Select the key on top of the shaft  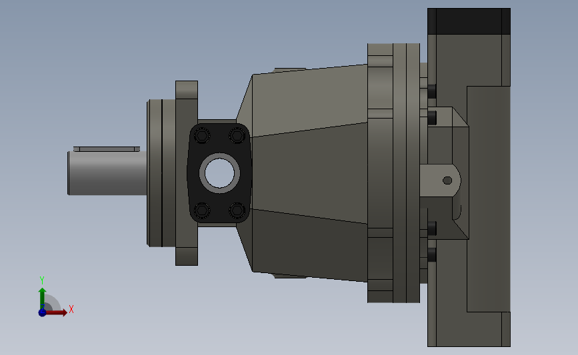pos(107,149)
